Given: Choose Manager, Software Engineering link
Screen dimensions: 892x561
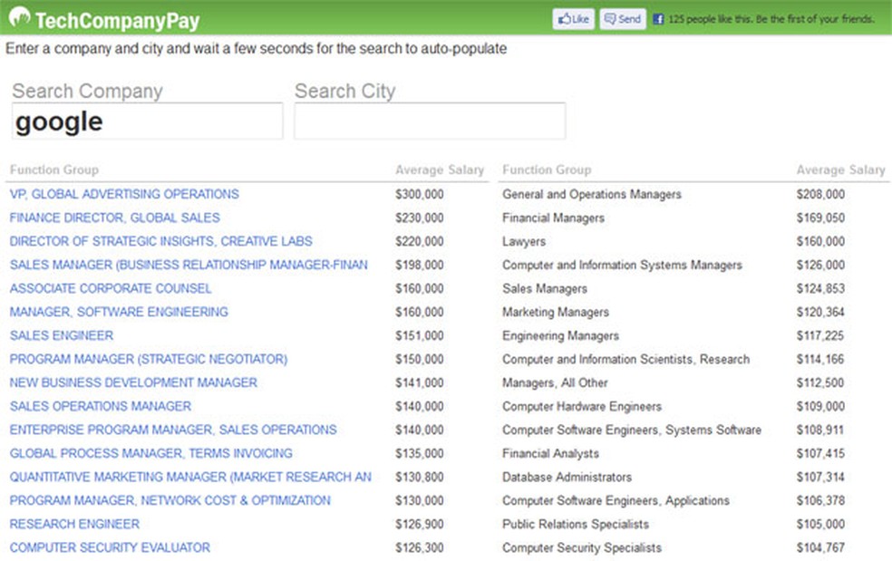Looking at the screenshot, I should (119, 312).
